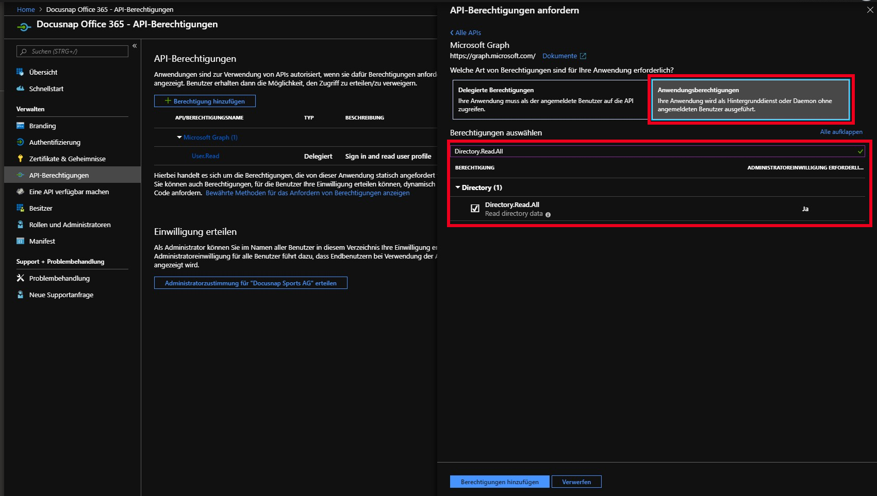
Task: Select Delegierte Berechtigungen tile
Action: pyautogui.click(x=550, y=99)
